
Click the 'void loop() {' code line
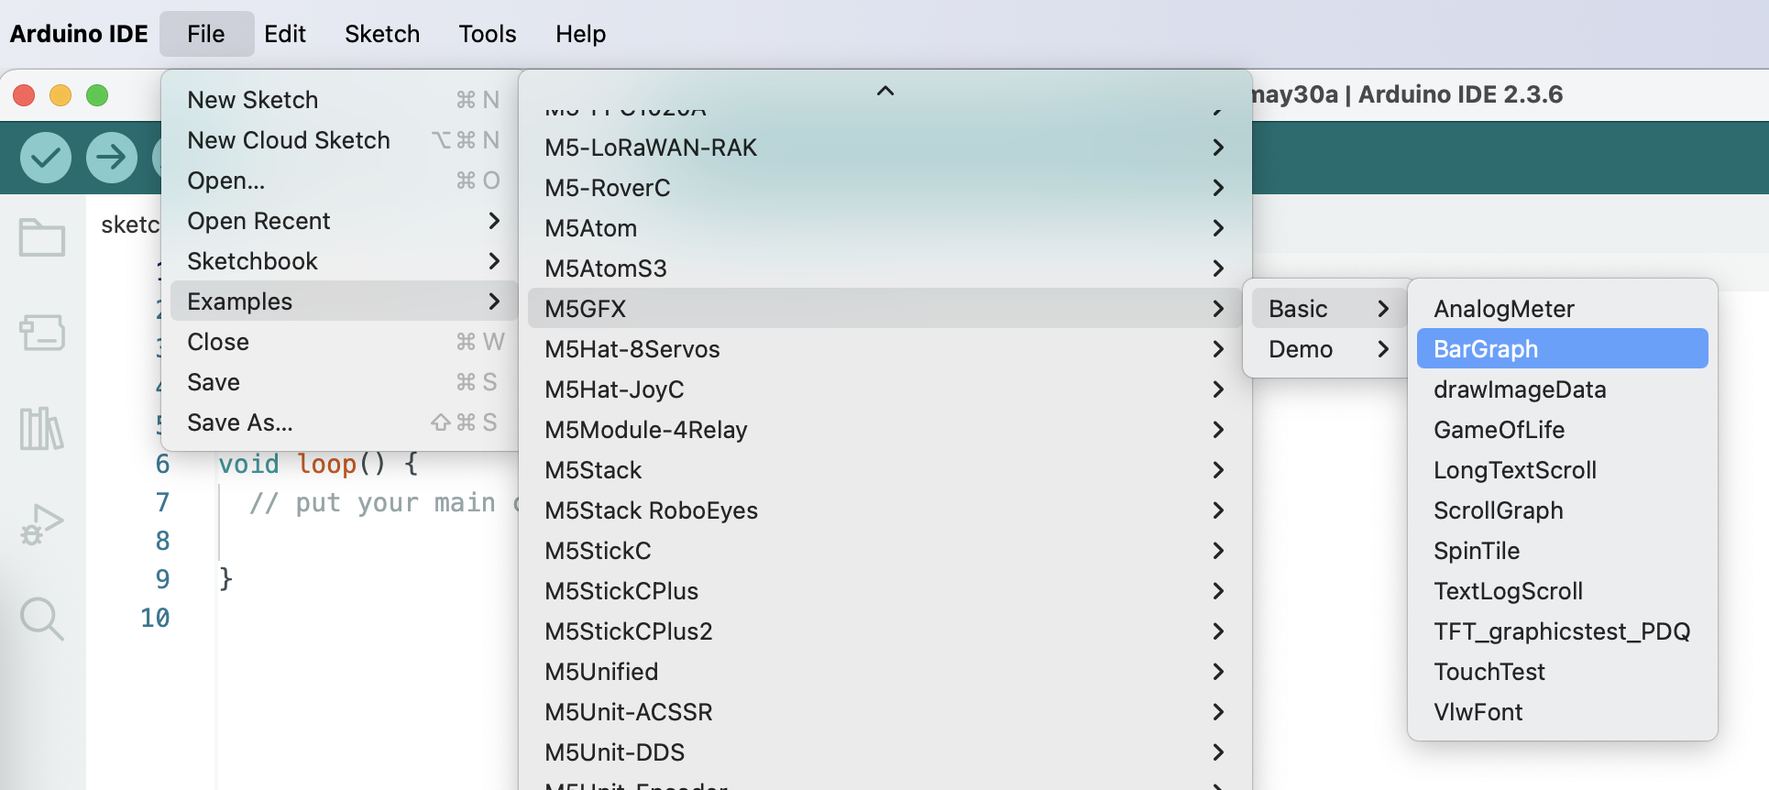[318, 464]
